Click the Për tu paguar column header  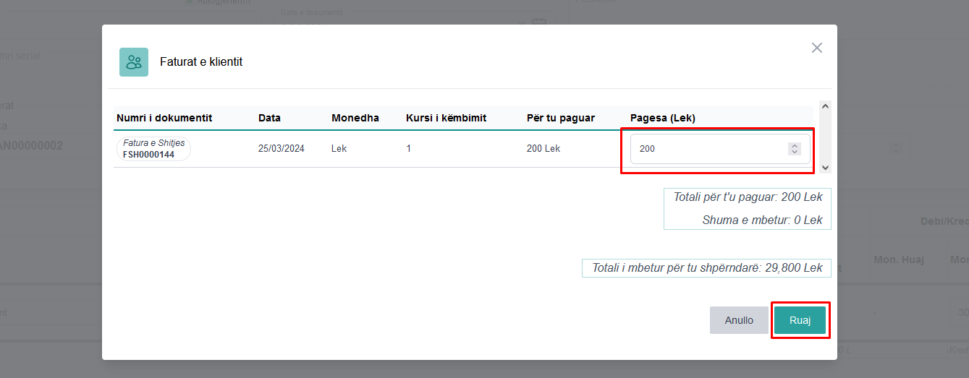(561, 118)
